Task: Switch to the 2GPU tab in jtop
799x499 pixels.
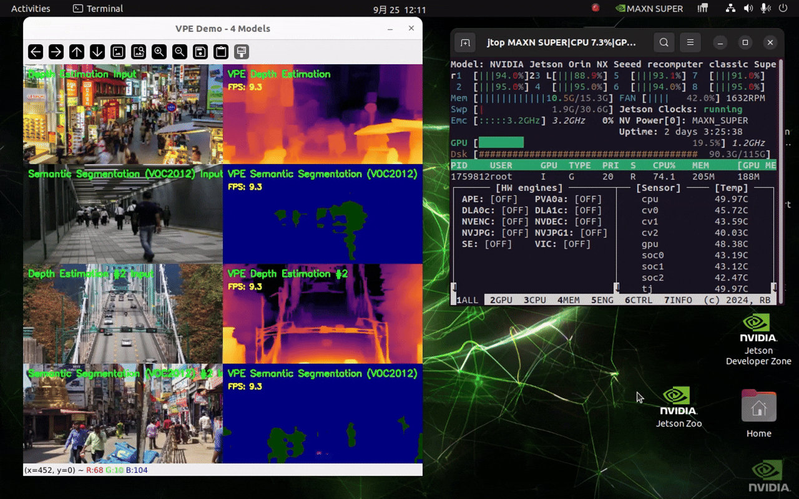Action: pyautogui.click(x=501, y=300)
